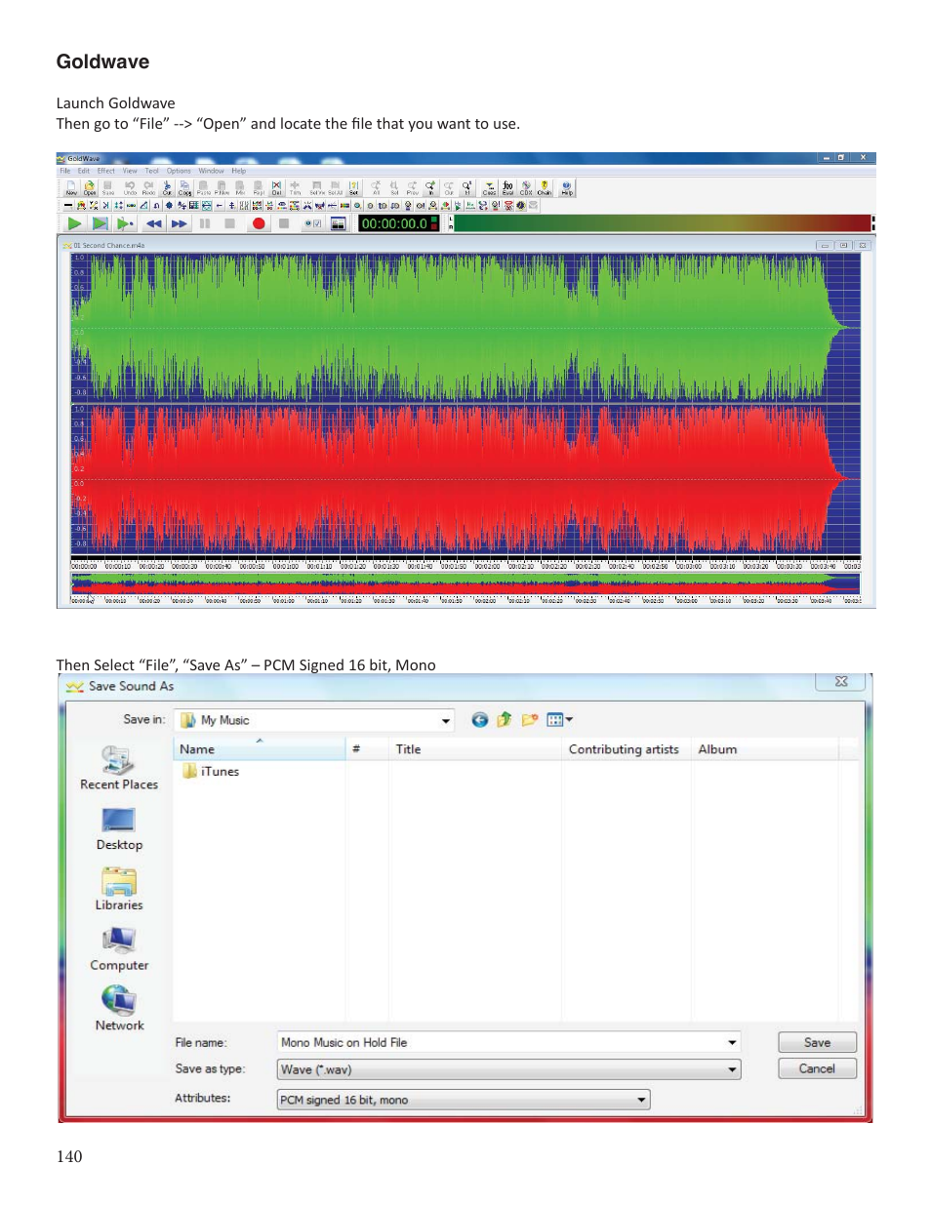Select the iTunes folder in file list
Viewport: 931px width, 1205px height.
click(x=211, y=771)
